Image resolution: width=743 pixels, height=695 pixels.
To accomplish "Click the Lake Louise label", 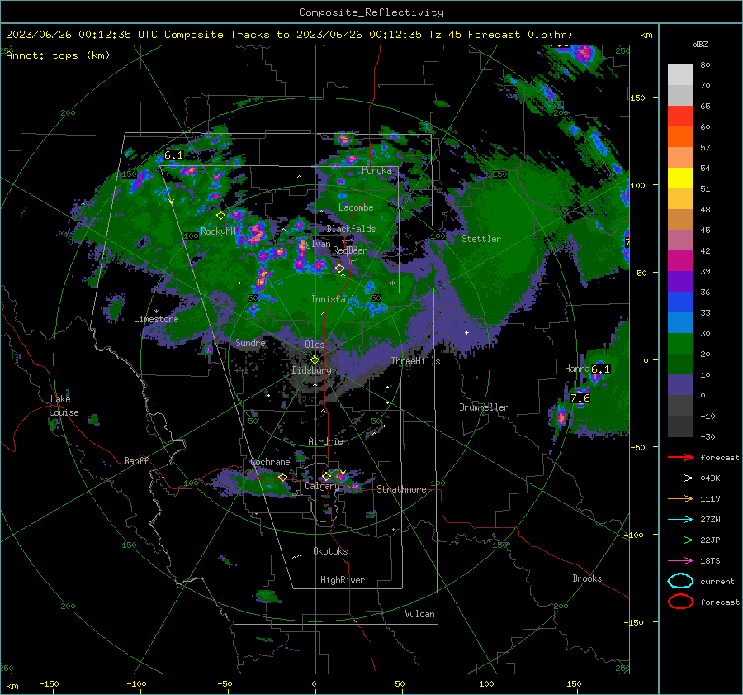I will (64, 406).
